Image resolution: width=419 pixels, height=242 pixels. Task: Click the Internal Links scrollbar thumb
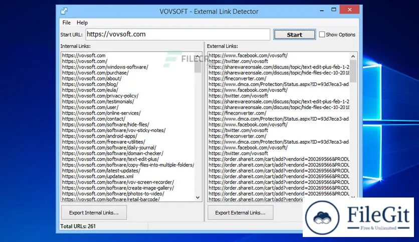point(198,65)
